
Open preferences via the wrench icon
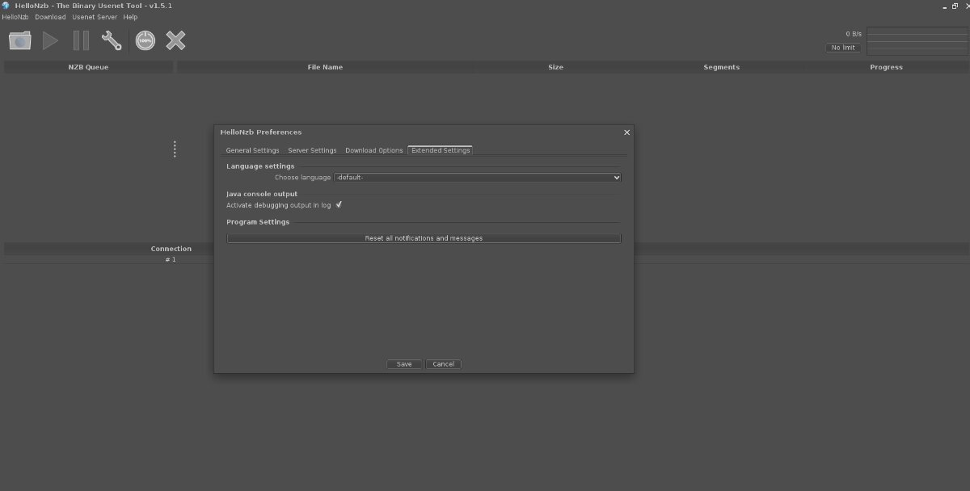[112, 40]
